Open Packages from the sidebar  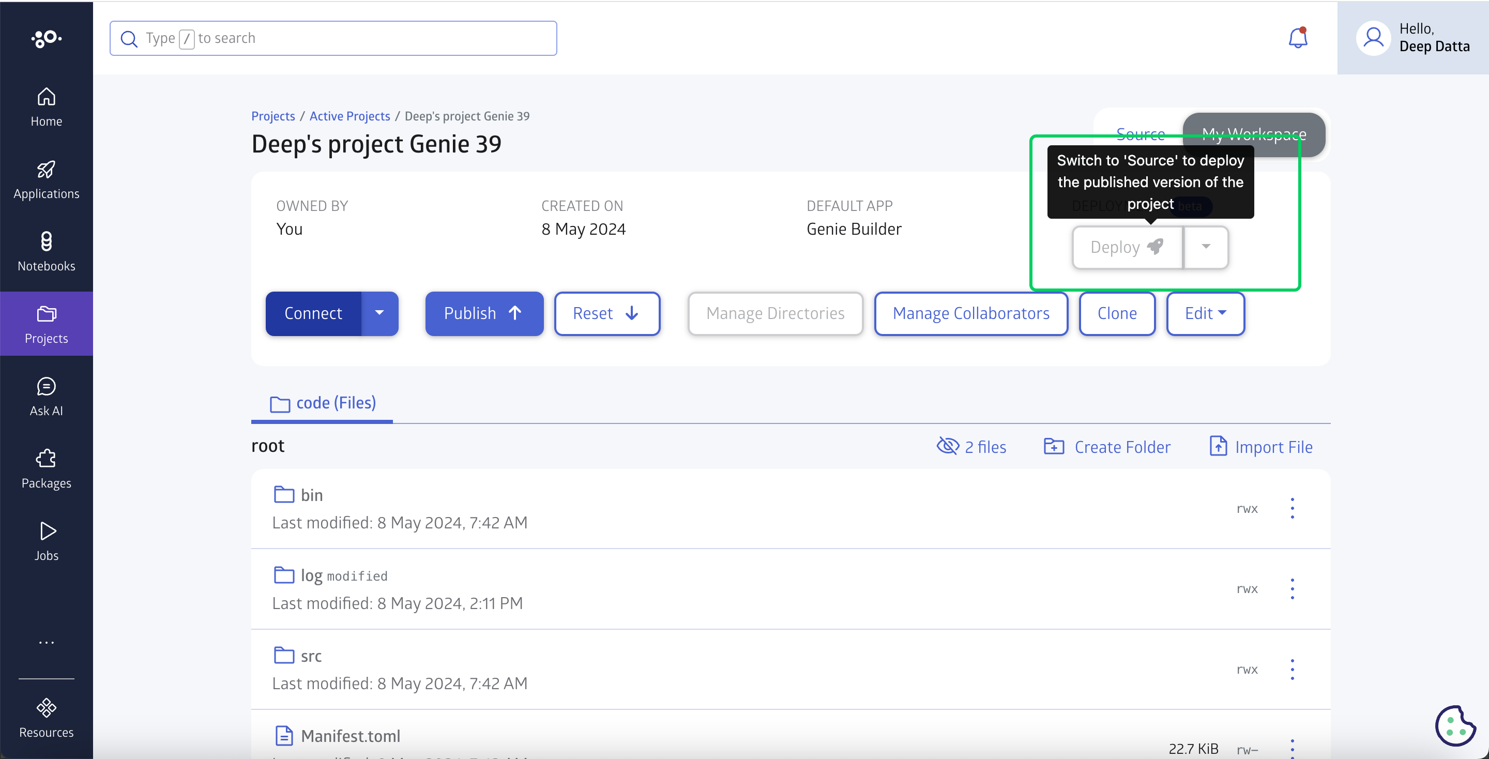(x=46, y=469)
